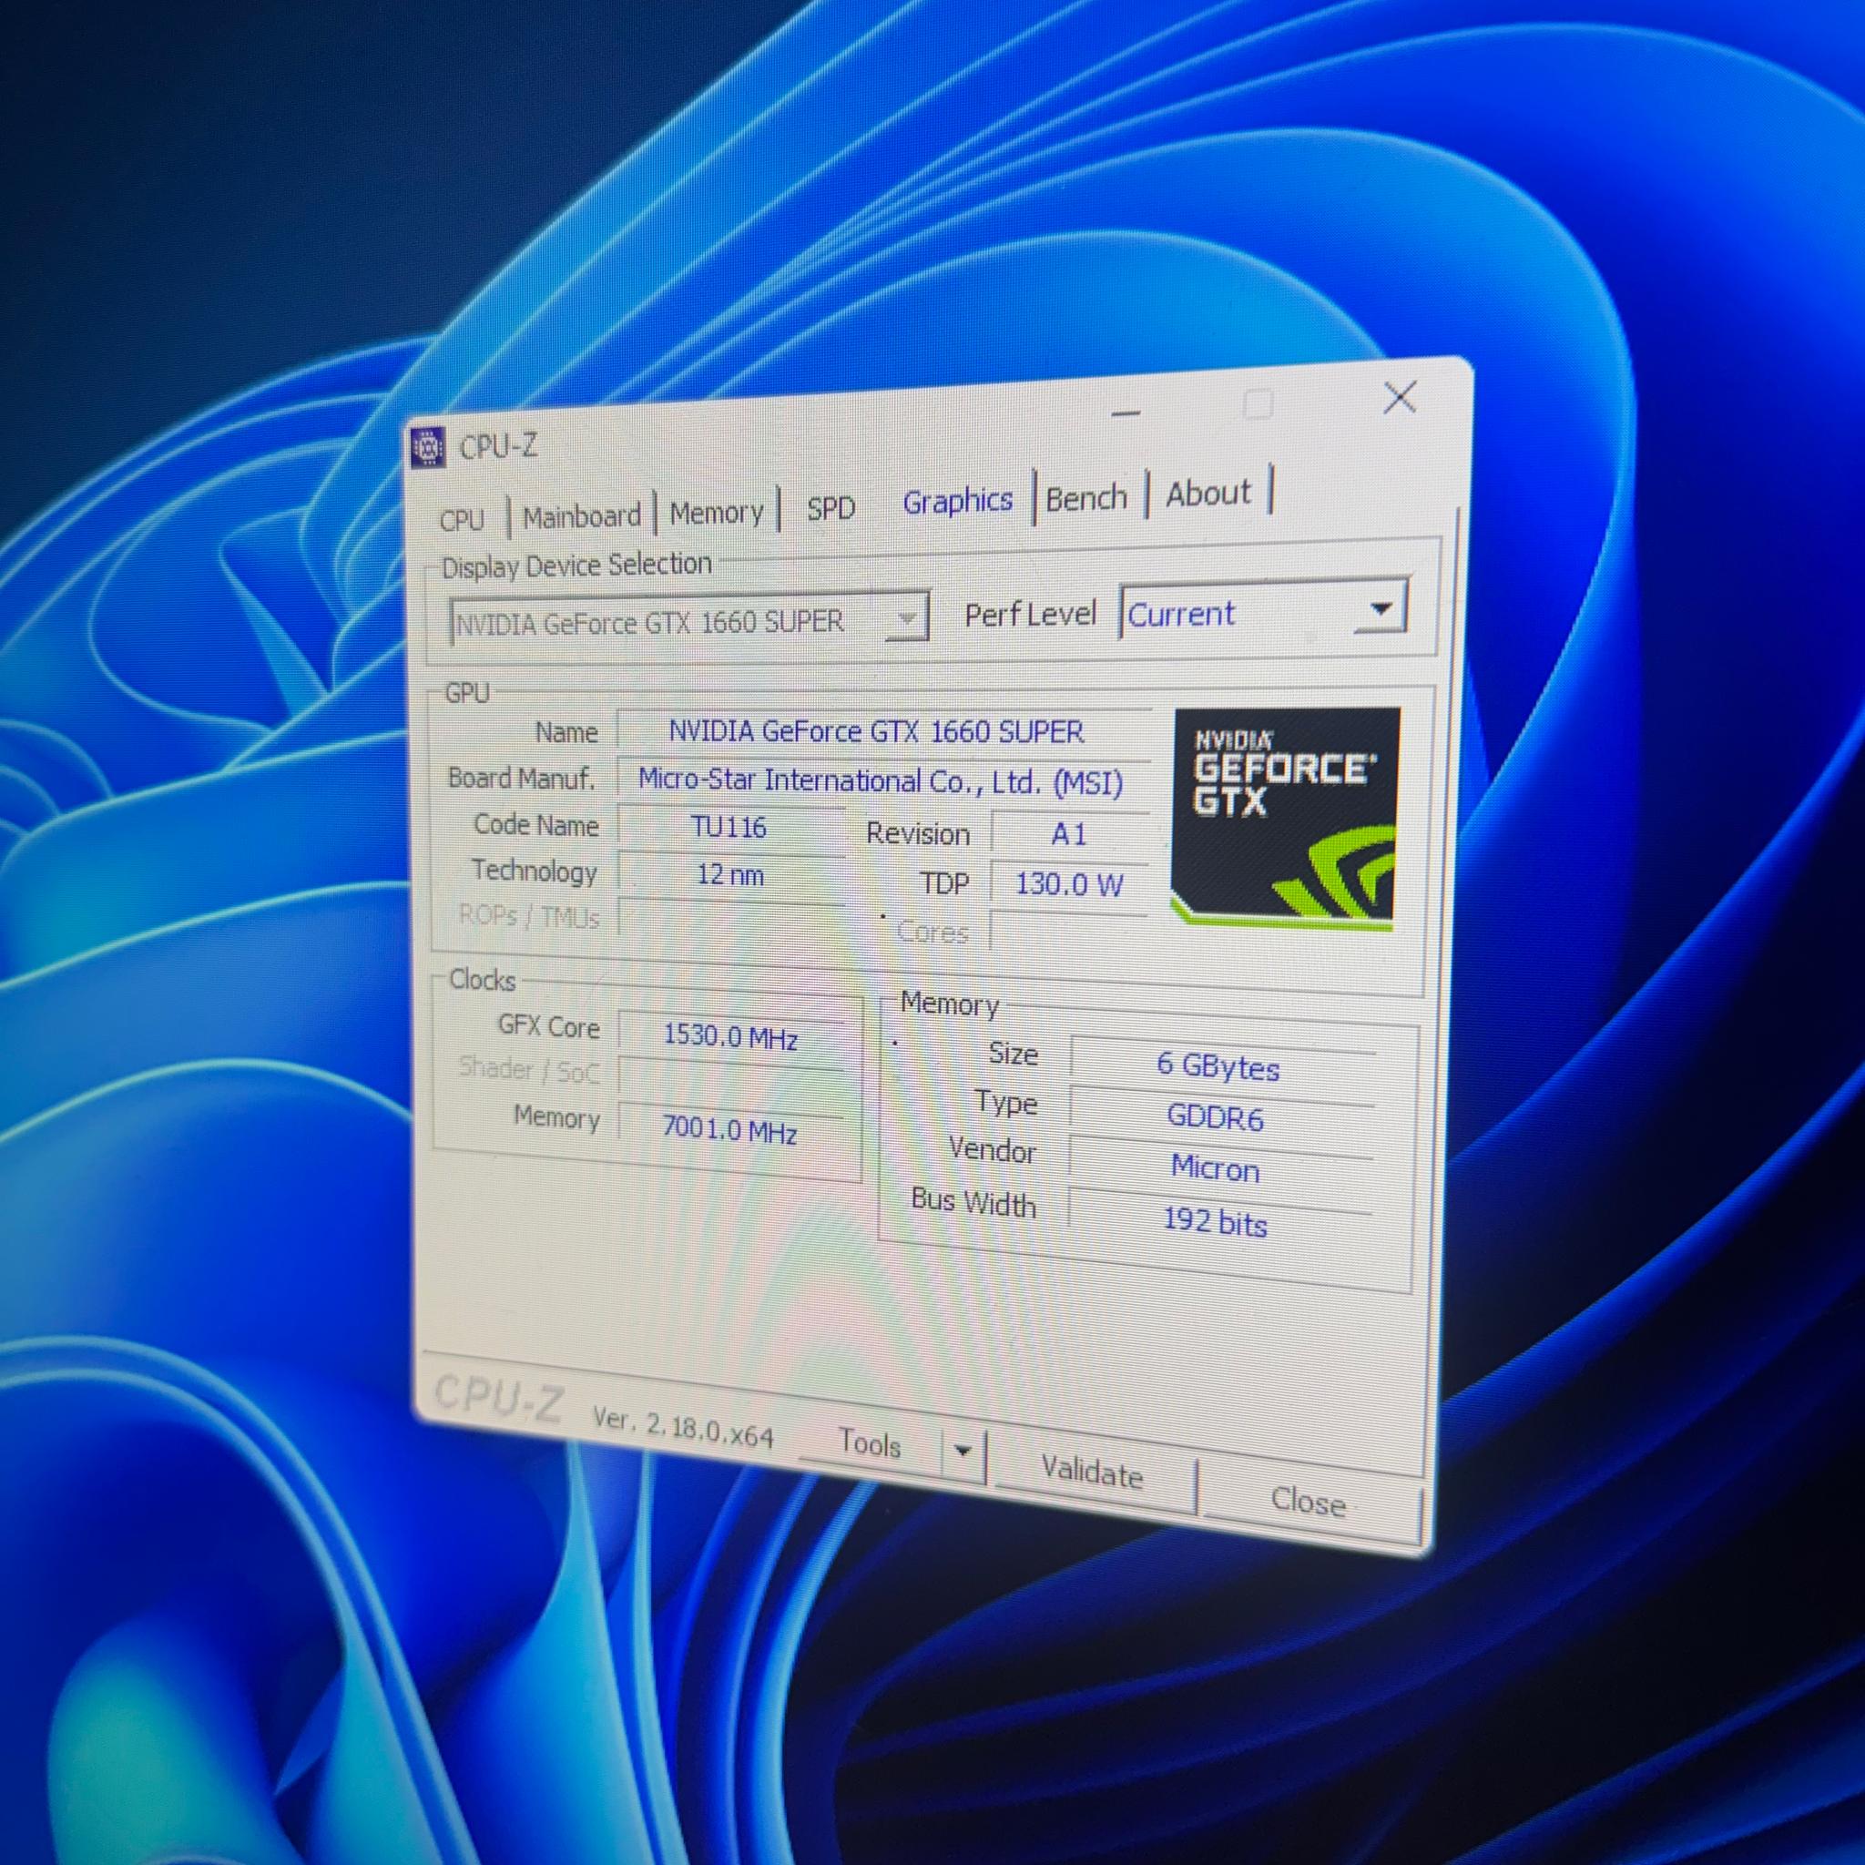Viewport: 1865px width, 1865px height.
Task: Click the Board Manuf. label
Action: click(x=521, y=778)
